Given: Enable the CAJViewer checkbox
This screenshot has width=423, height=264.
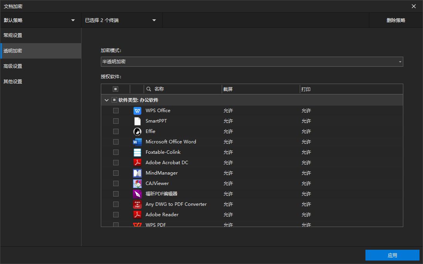Looking at the screenshot, I should pyautogui.click(x=116, y=183).
